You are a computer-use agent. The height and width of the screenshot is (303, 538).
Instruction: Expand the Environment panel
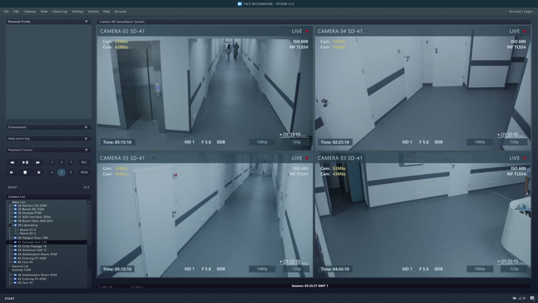86,127
